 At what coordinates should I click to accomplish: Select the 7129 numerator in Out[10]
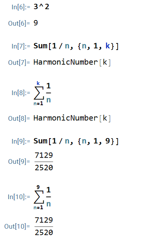point(44,220)
